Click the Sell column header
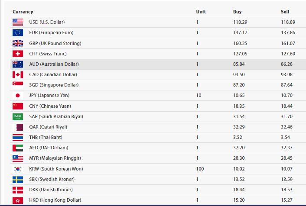The width and height of the screenshot is (306, 206). point(285,12)
